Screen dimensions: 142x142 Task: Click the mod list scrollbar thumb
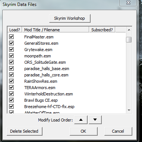point(129,40)
